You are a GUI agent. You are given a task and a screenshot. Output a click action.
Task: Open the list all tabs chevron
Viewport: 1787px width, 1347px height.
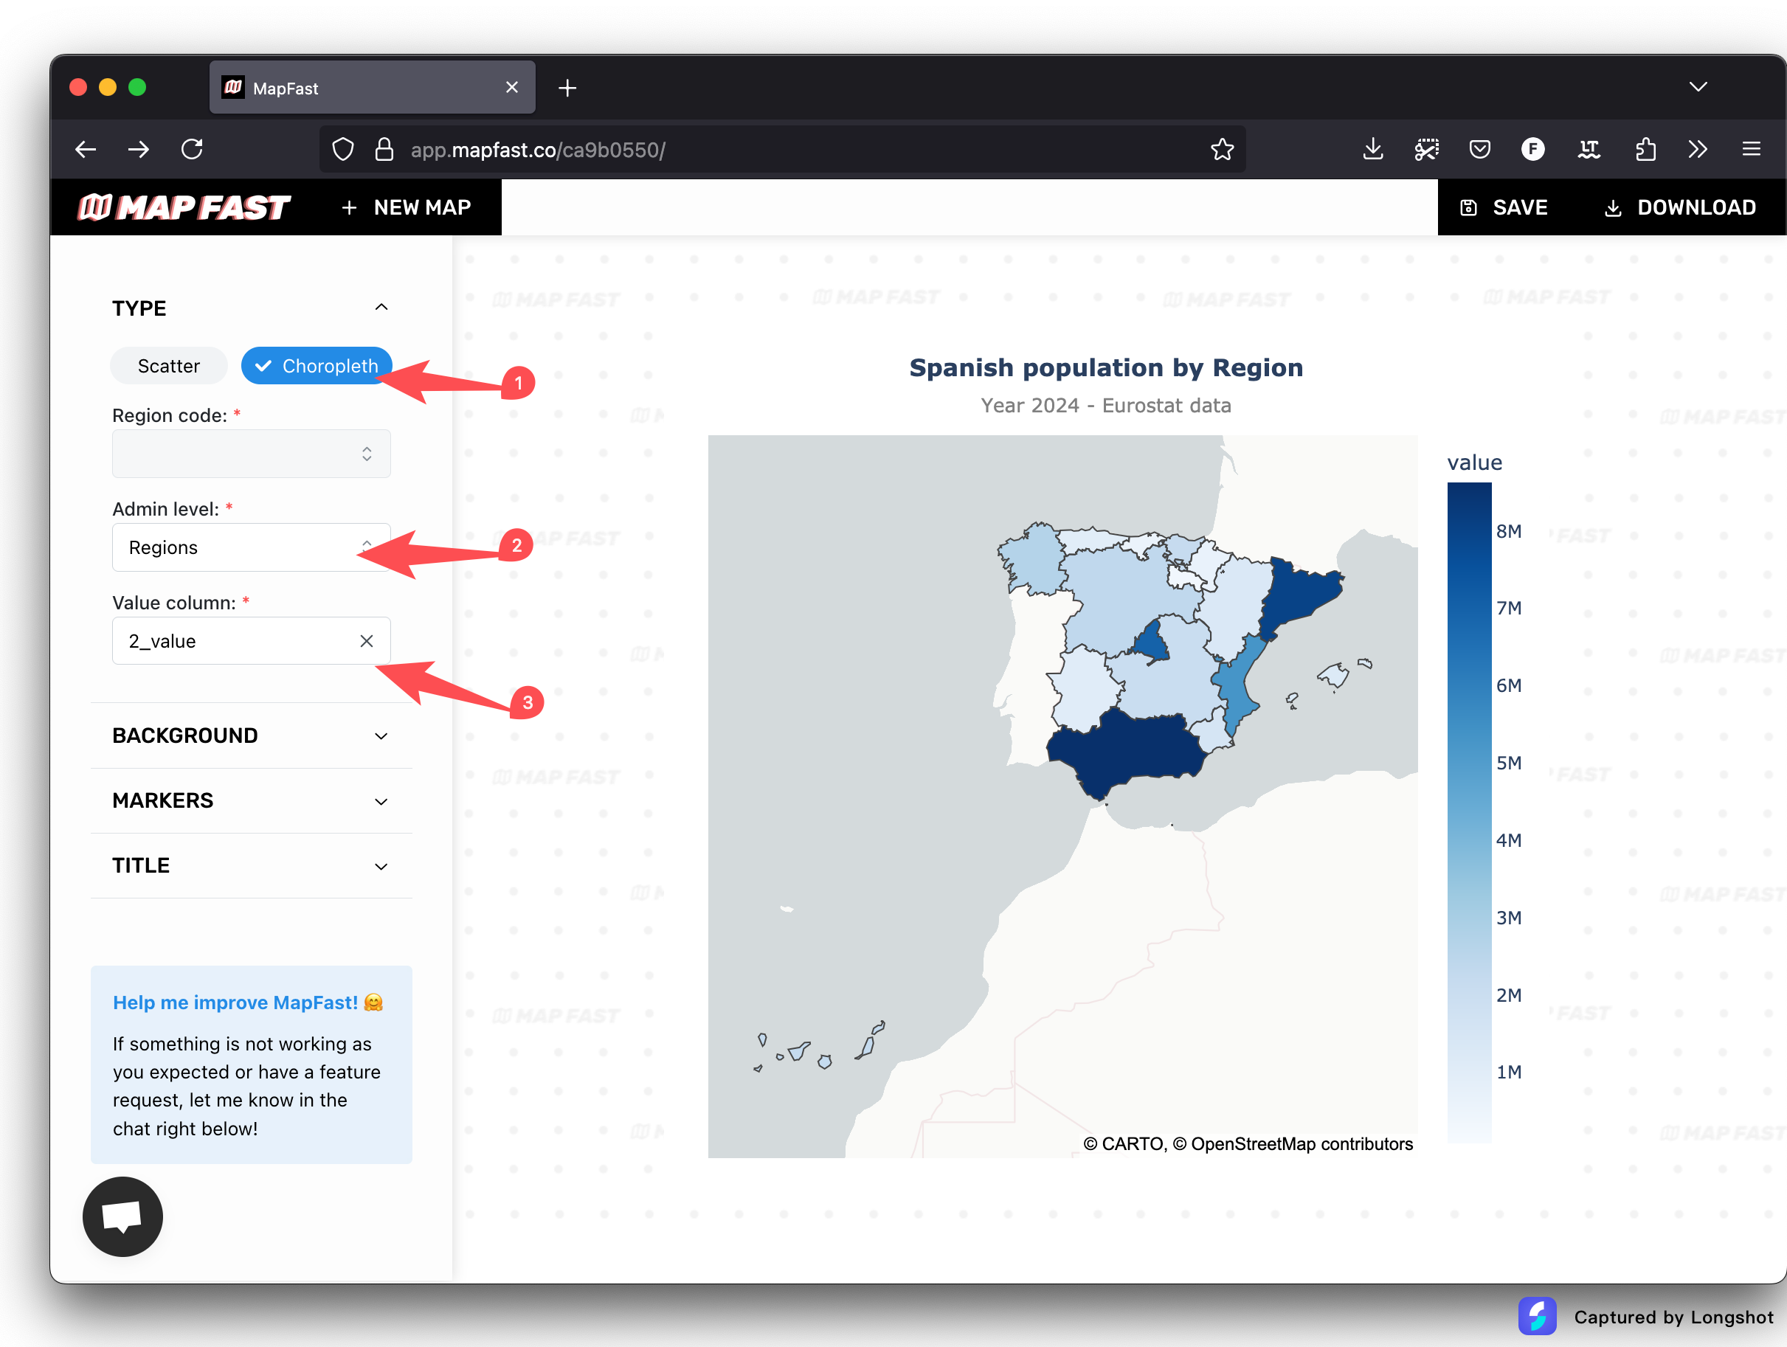point(1697,86)
